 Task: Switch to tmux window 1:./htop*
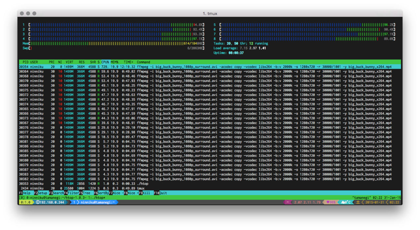click(x=96, y=198)
